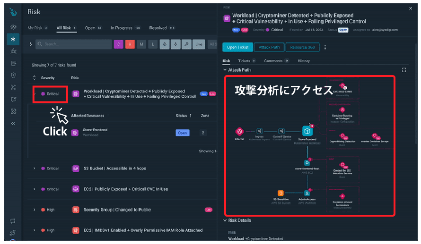Toggle the High severity filter H
Image resolution: width=421 pixels, height=244 pixels.
(x=130, y=44)
